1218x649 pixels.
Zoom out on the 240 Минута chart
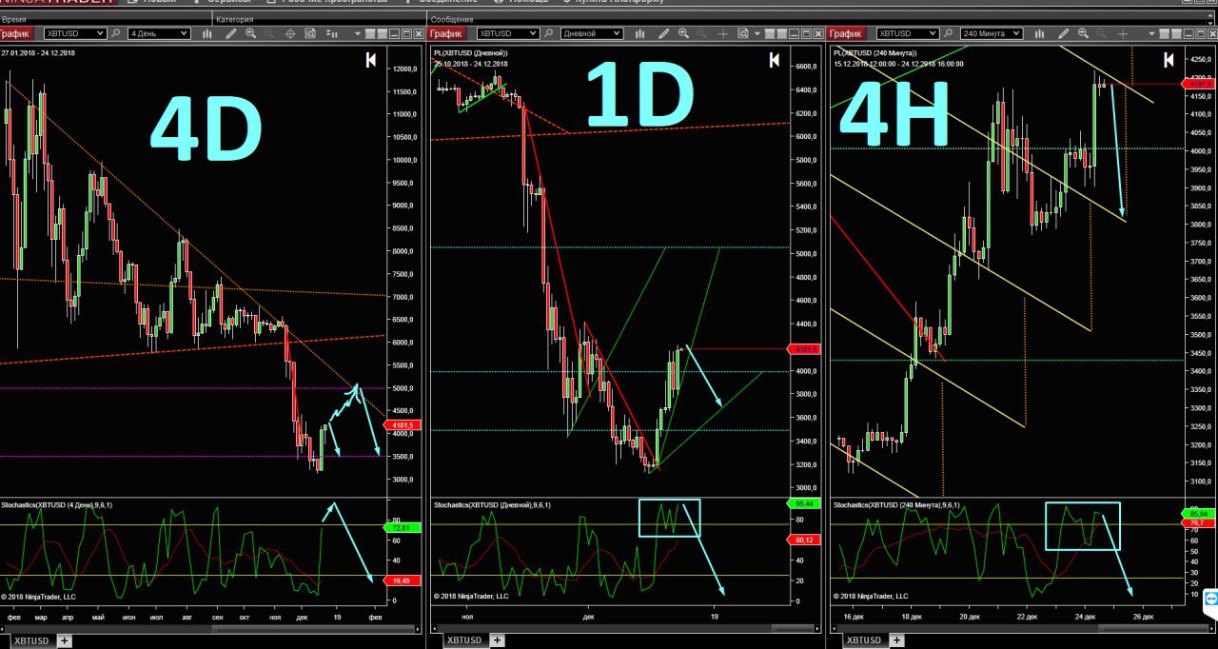point(1101,33)
